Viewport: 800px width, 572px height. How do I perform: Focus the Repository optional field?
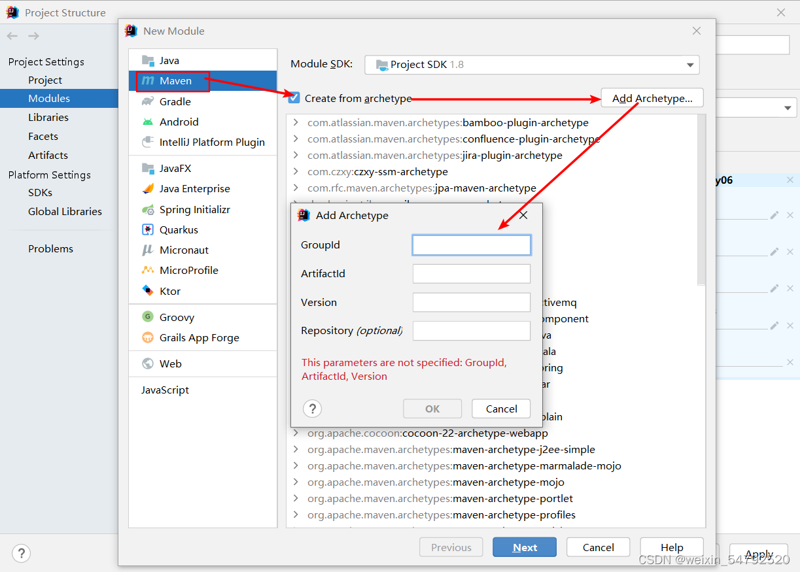(472, 331)
